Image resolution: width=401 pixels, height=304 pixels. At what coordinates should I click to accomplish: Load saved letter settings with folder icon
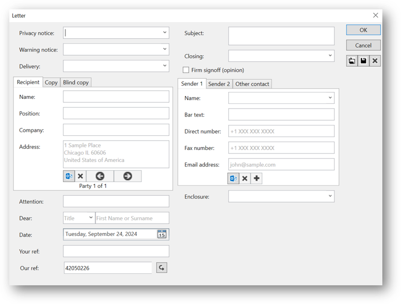(352, 61)
